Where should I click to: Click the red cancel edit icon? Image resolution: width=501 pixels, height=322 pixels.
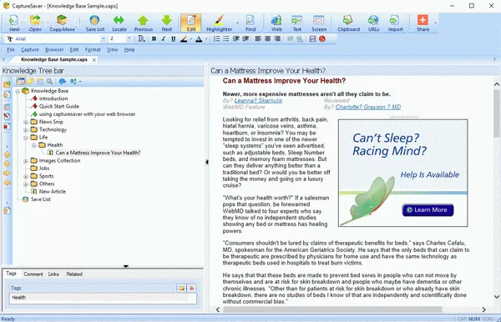tap(322, 39)
